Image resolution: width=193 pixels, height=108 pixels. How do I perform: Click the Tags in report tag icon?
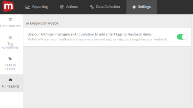pyautogui.click(x=10, y=59)
